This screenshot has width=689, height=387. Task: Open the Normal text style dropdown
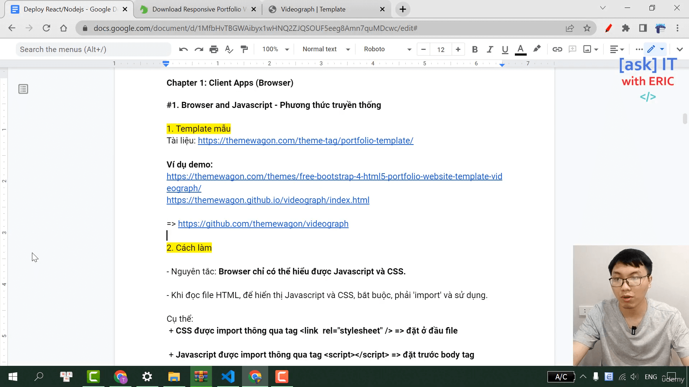[326, 49]
